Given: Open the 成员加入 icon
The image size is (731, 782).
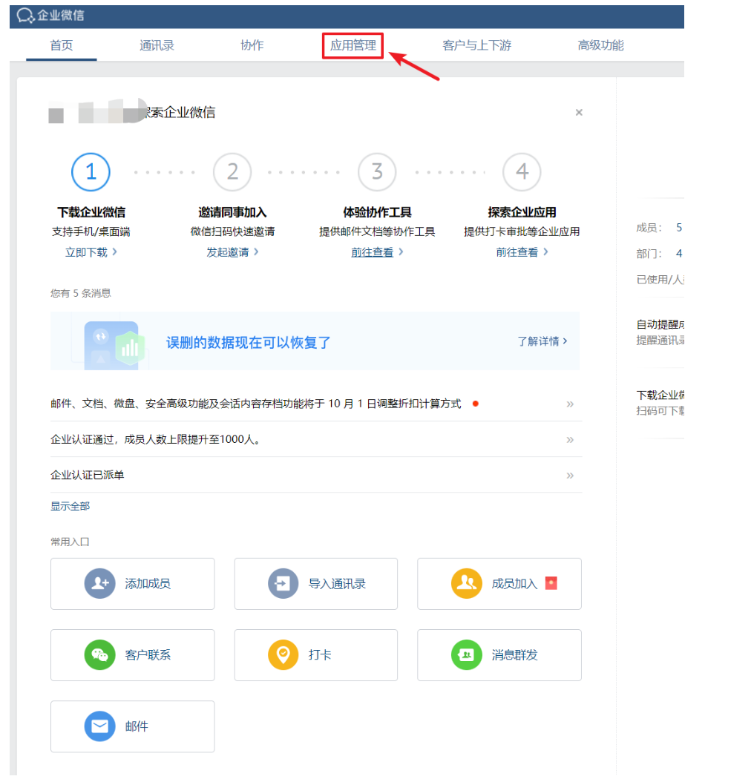Looking at the screenshot, I should (x=467, y=583).
